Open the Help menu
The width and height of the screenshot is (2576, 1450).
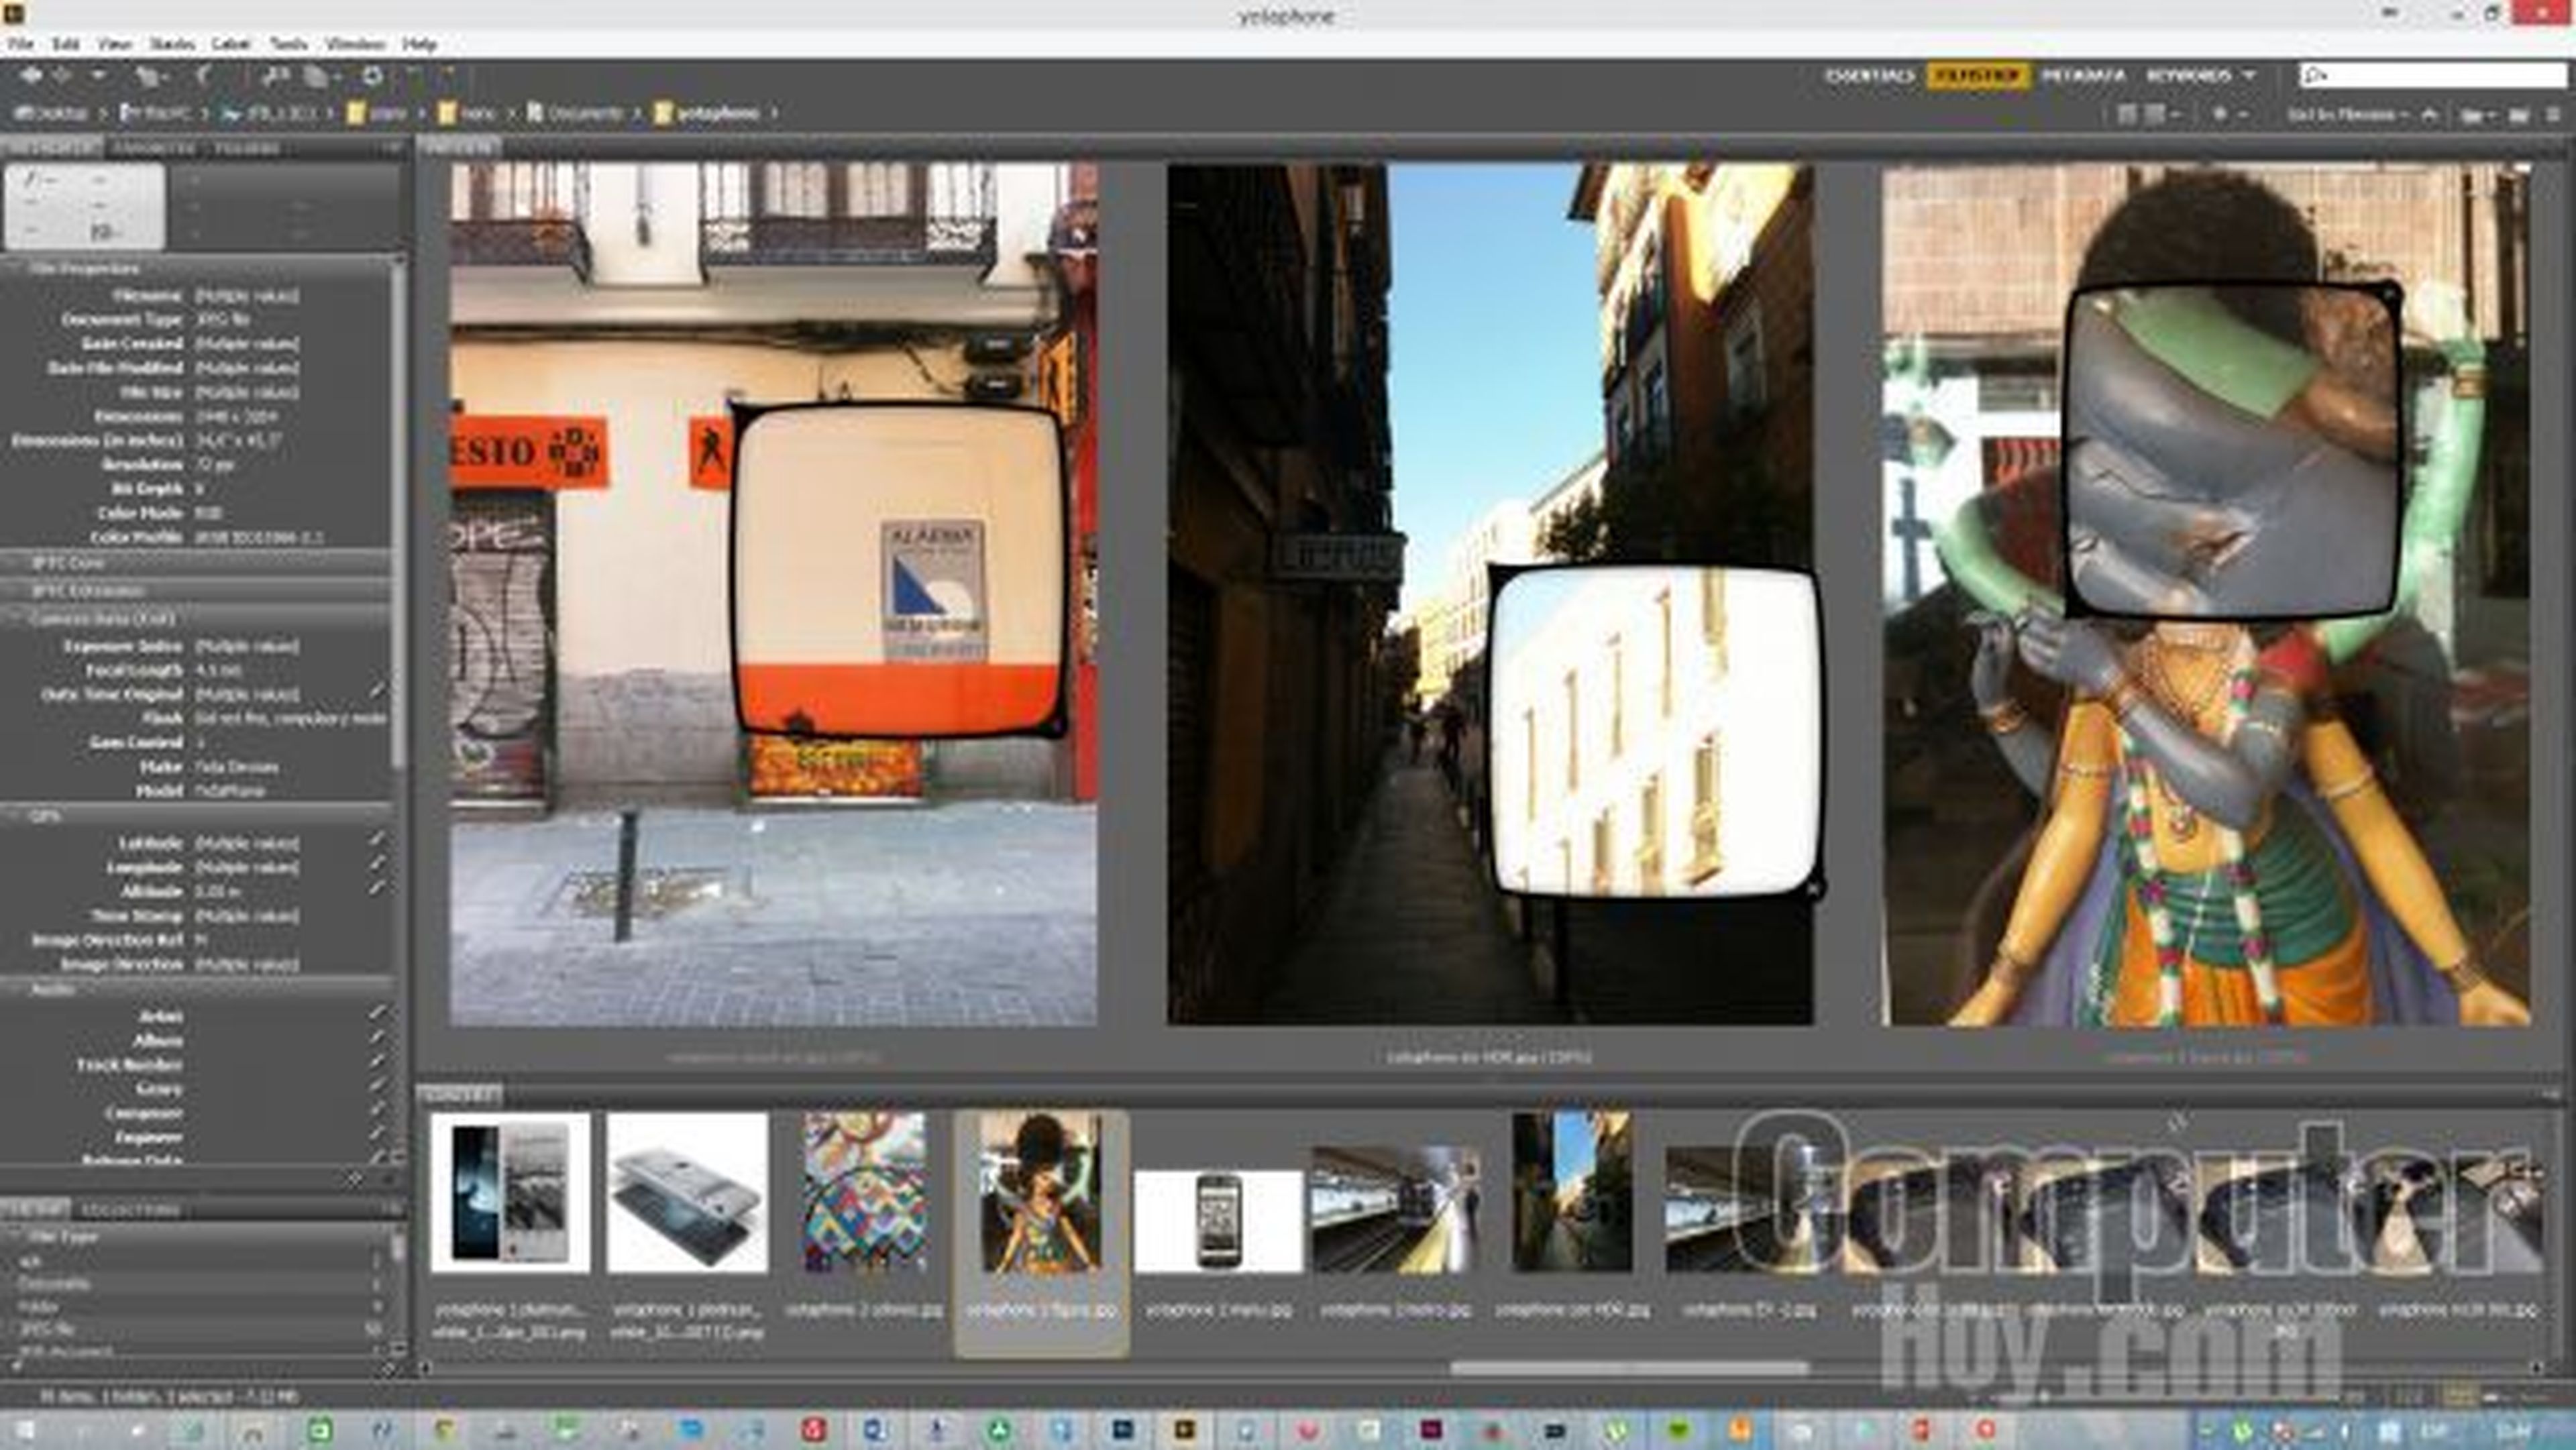(x=419, y=44)
